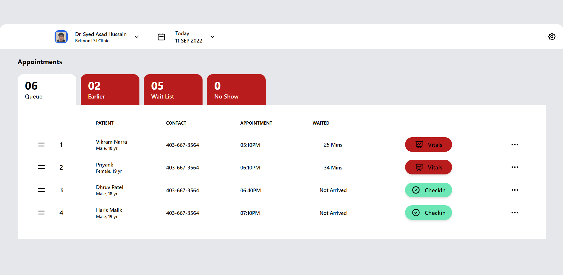Viewport: 563px width, 275px height.
Task: Open more options for Haris Malik
Action: tap(515, 213)
